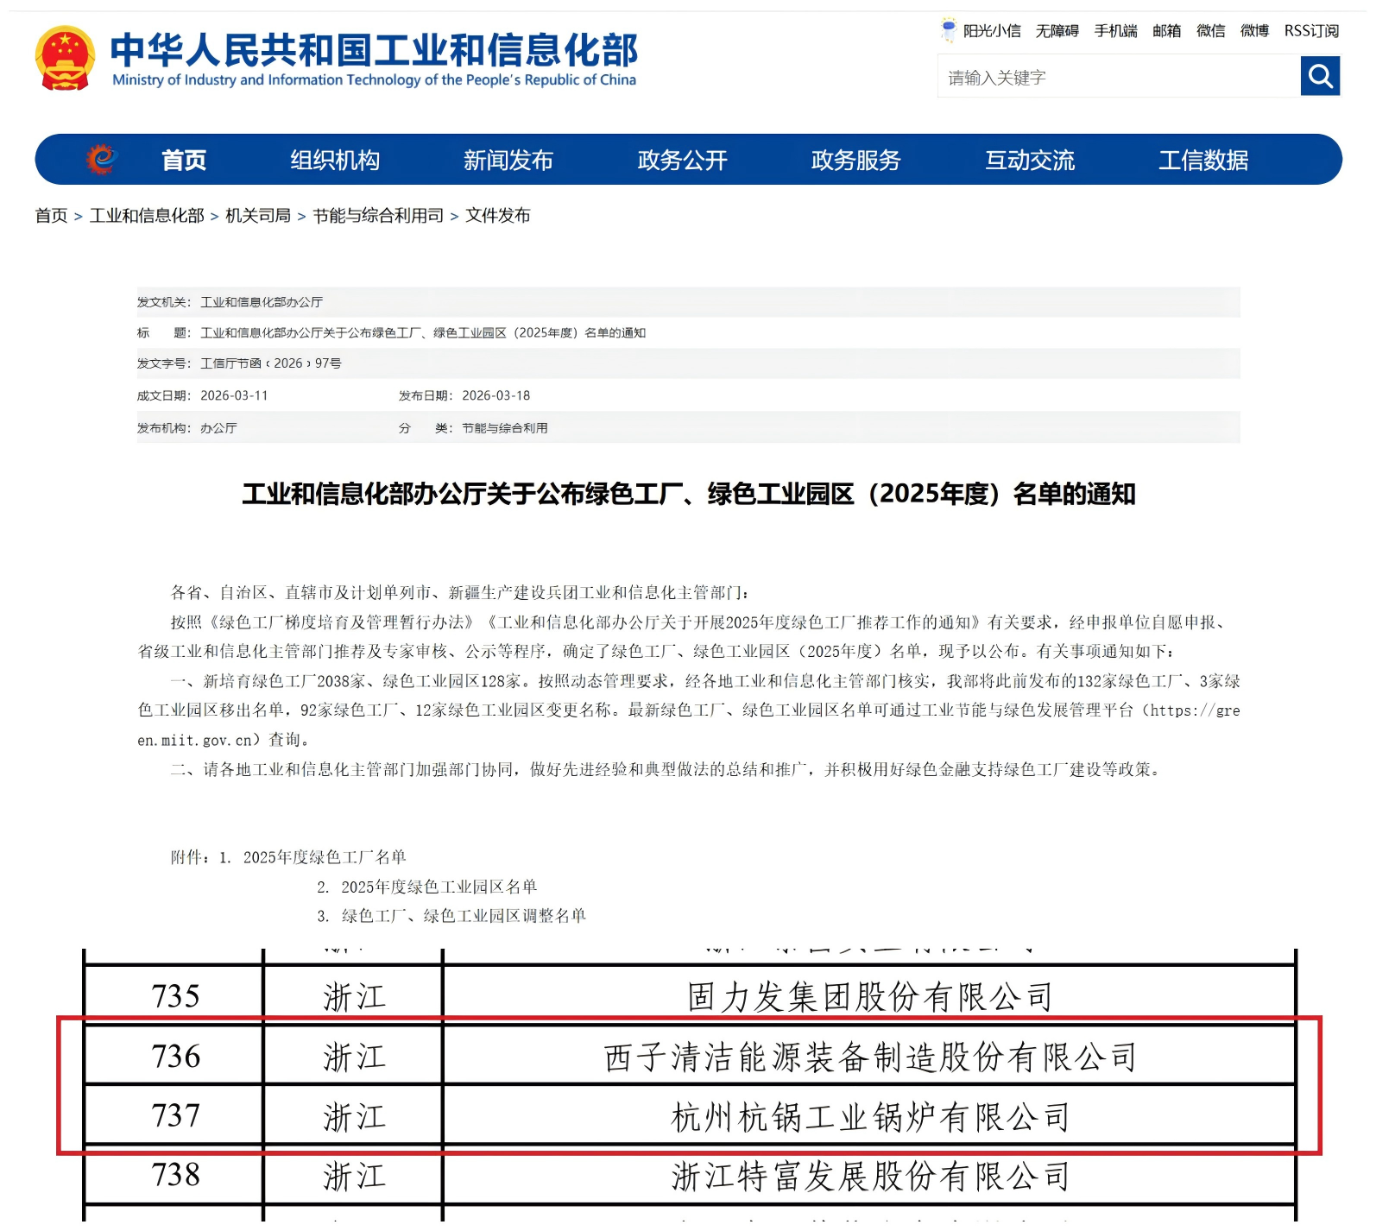Type in the 请输入关键字 search field

[1118, 77]
